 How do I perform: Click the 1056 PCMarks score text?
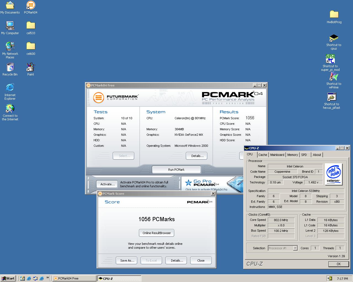[x=156, y=219]
